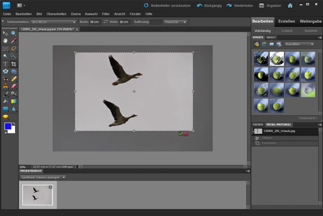
Task: Expand tool options arrow at left
Action: (3, 21)
